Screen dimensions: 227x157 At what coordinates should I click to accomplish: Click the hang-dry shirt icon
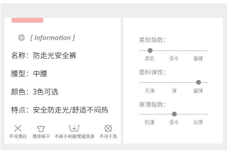41,129
